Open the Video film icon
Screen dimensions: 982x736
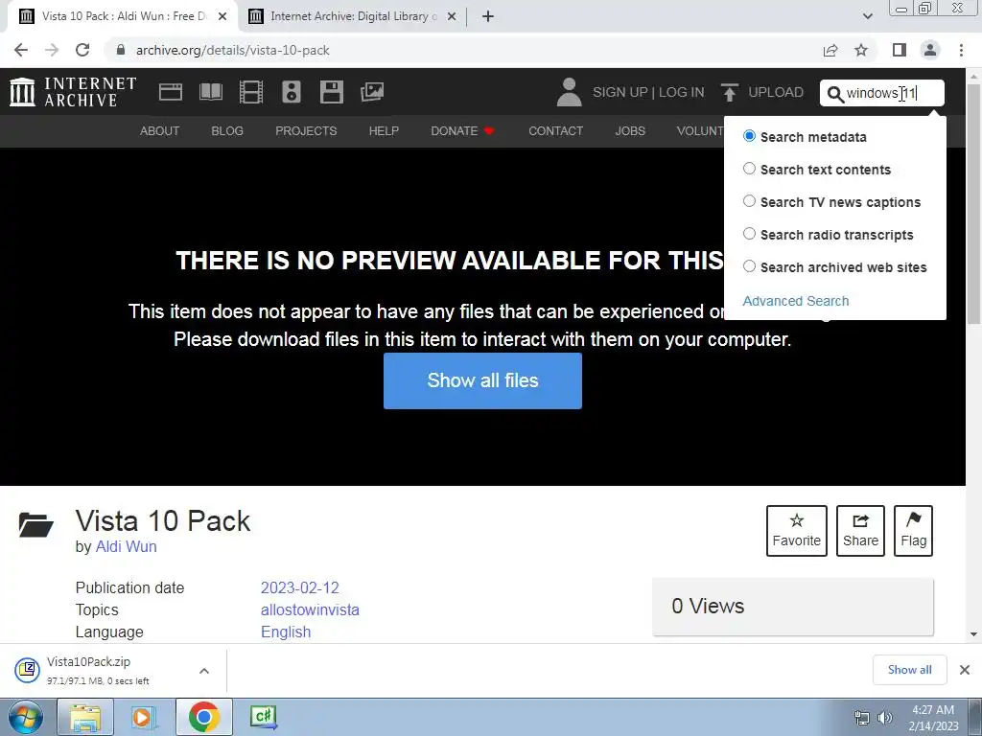click(x=250, y=92)
